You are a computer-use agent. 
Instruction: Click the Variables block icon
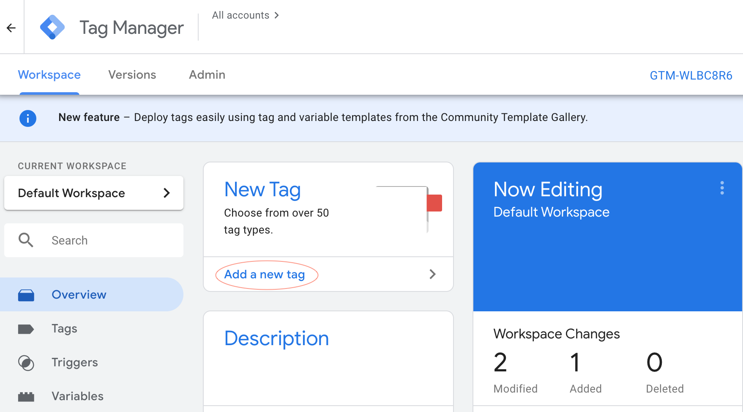(x=26, y=397)
